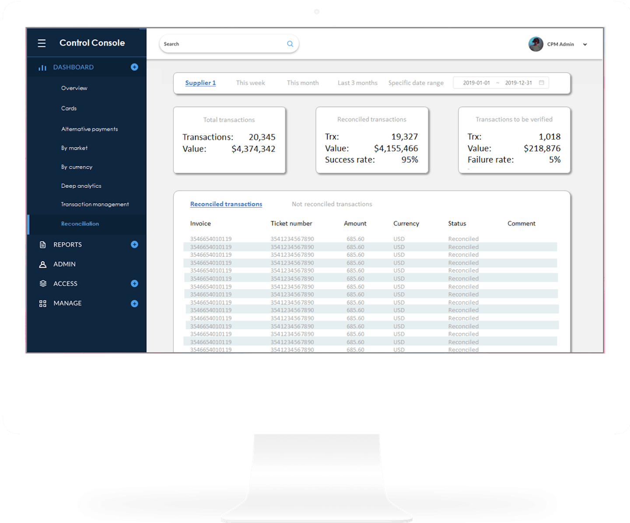Click the Supplier 1 link
The width and height of the screenshot is (630, 523).
(200, 83)
